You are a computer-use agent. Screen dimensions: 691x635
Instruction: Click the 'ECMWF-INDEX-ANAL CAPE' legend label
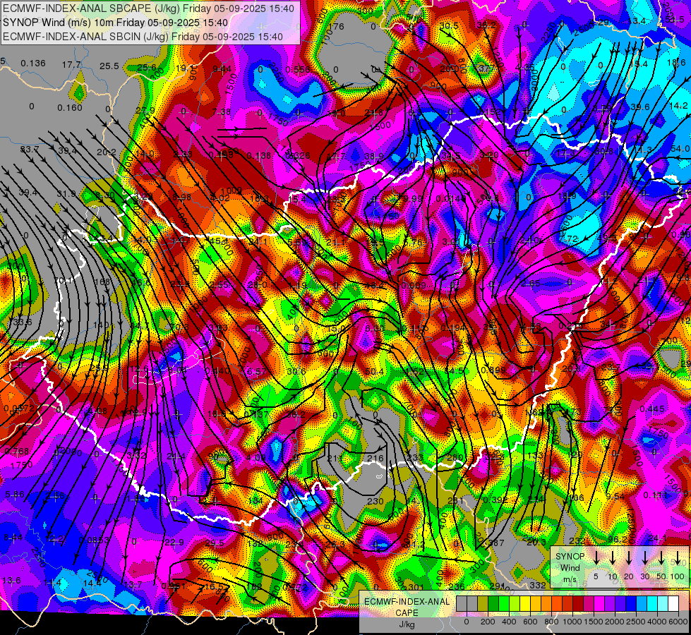(407, 607)
